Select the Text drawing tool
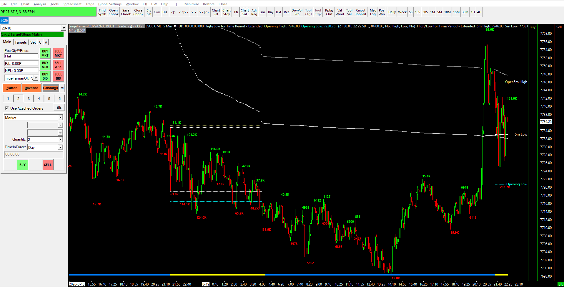 click(x=278, y=12)
